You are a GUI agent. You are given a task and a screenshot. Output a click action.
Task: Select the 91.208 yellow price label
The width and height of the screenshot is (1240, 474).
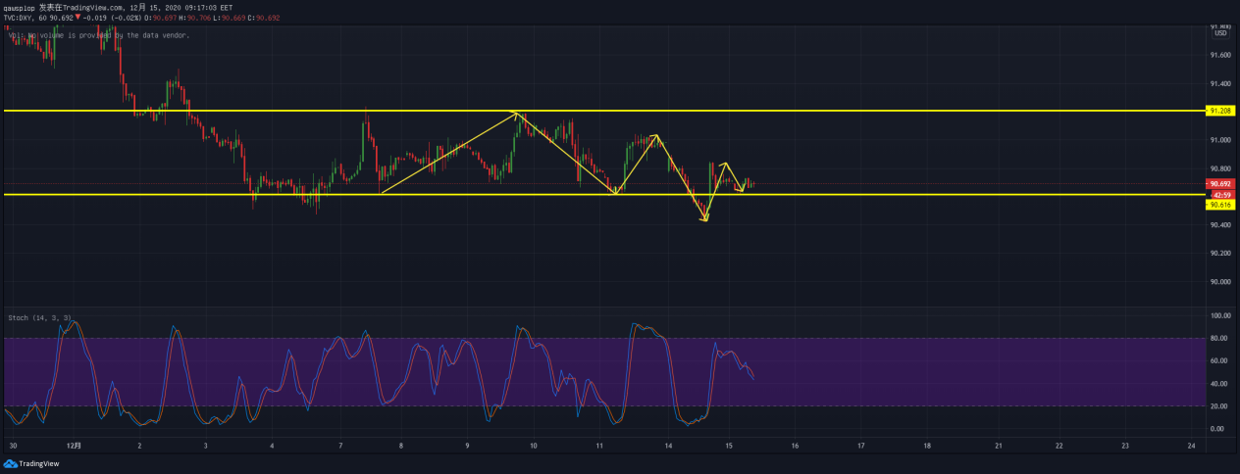[1220, 112]
